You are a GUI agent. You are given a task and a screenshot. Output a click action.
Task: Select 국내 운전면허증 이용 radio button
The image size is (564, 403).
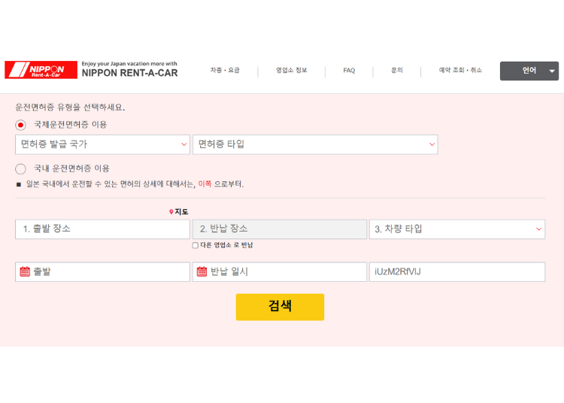(x=21, y=168)
